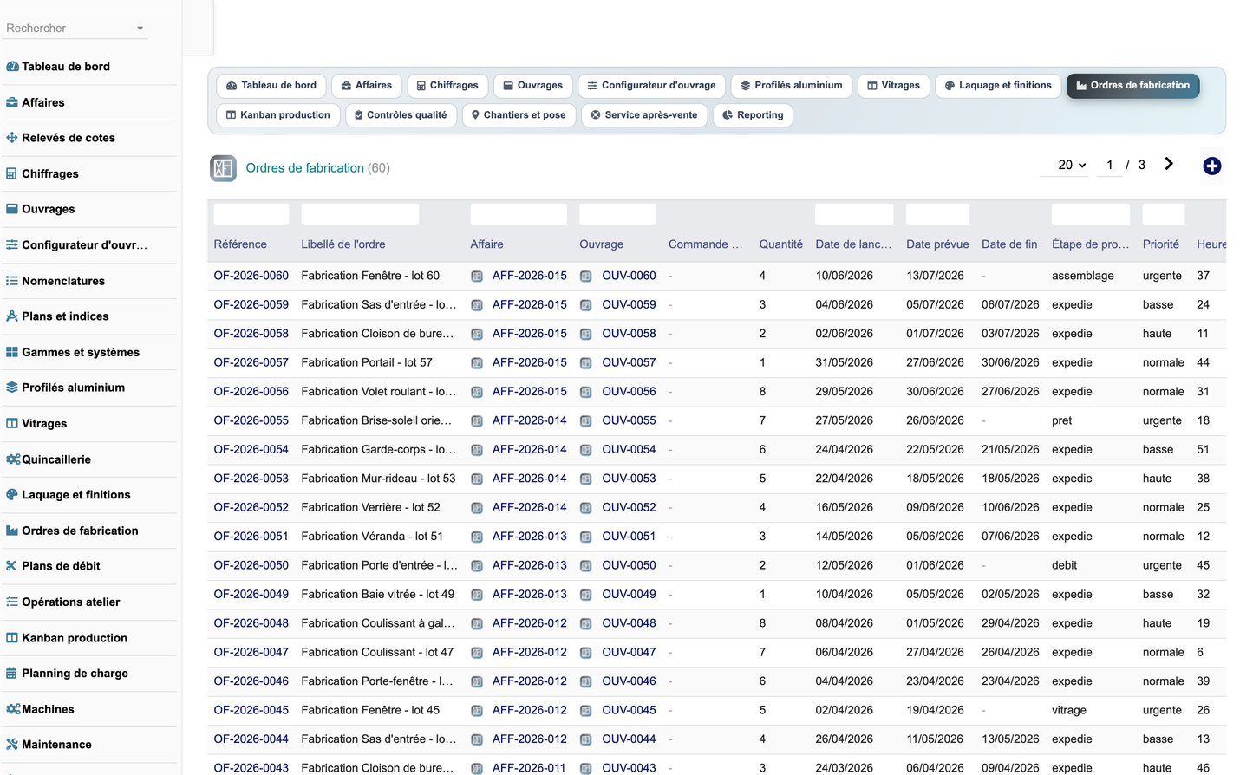
Task: Open the Reporting tab
Action: [x=753, y=115]
